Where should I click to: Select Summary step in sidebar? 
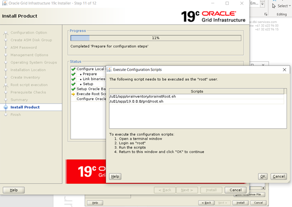coord(19,100)
